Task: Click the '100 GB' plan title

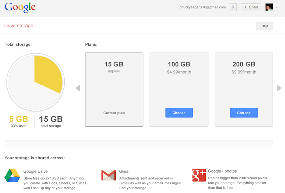Action: (179, 64)
